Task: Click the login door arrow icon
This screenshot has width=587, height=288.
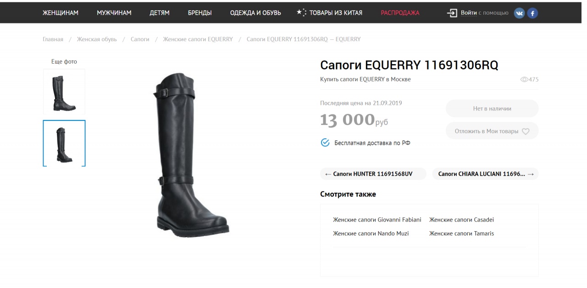Action: pos(452,13)
